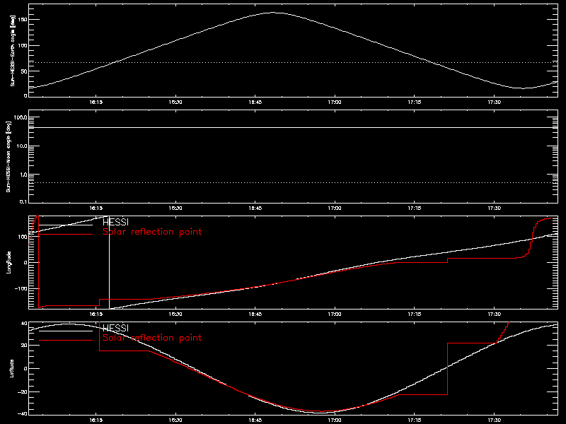Select HESSI legend text in Longitude plot

coord(115,222)
